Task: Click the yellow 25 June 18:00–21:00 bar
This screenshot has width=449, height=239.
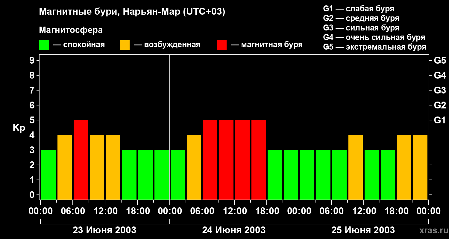Action: pyautogui.click(x=404, y=167)
